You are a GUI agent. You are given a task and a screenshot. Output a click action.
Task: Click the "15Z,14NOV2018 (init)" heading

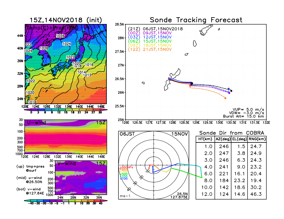(x=66, y=20)
